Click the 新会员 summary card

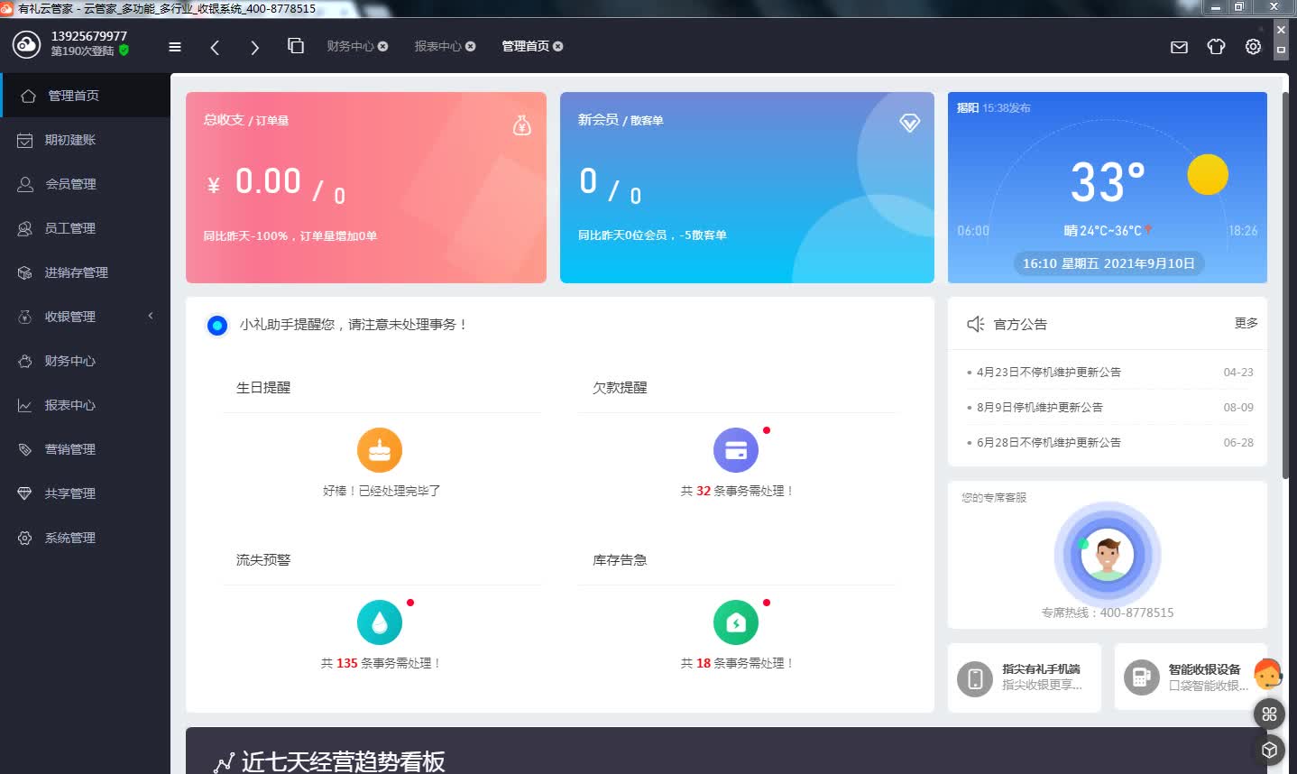(747, 188)
